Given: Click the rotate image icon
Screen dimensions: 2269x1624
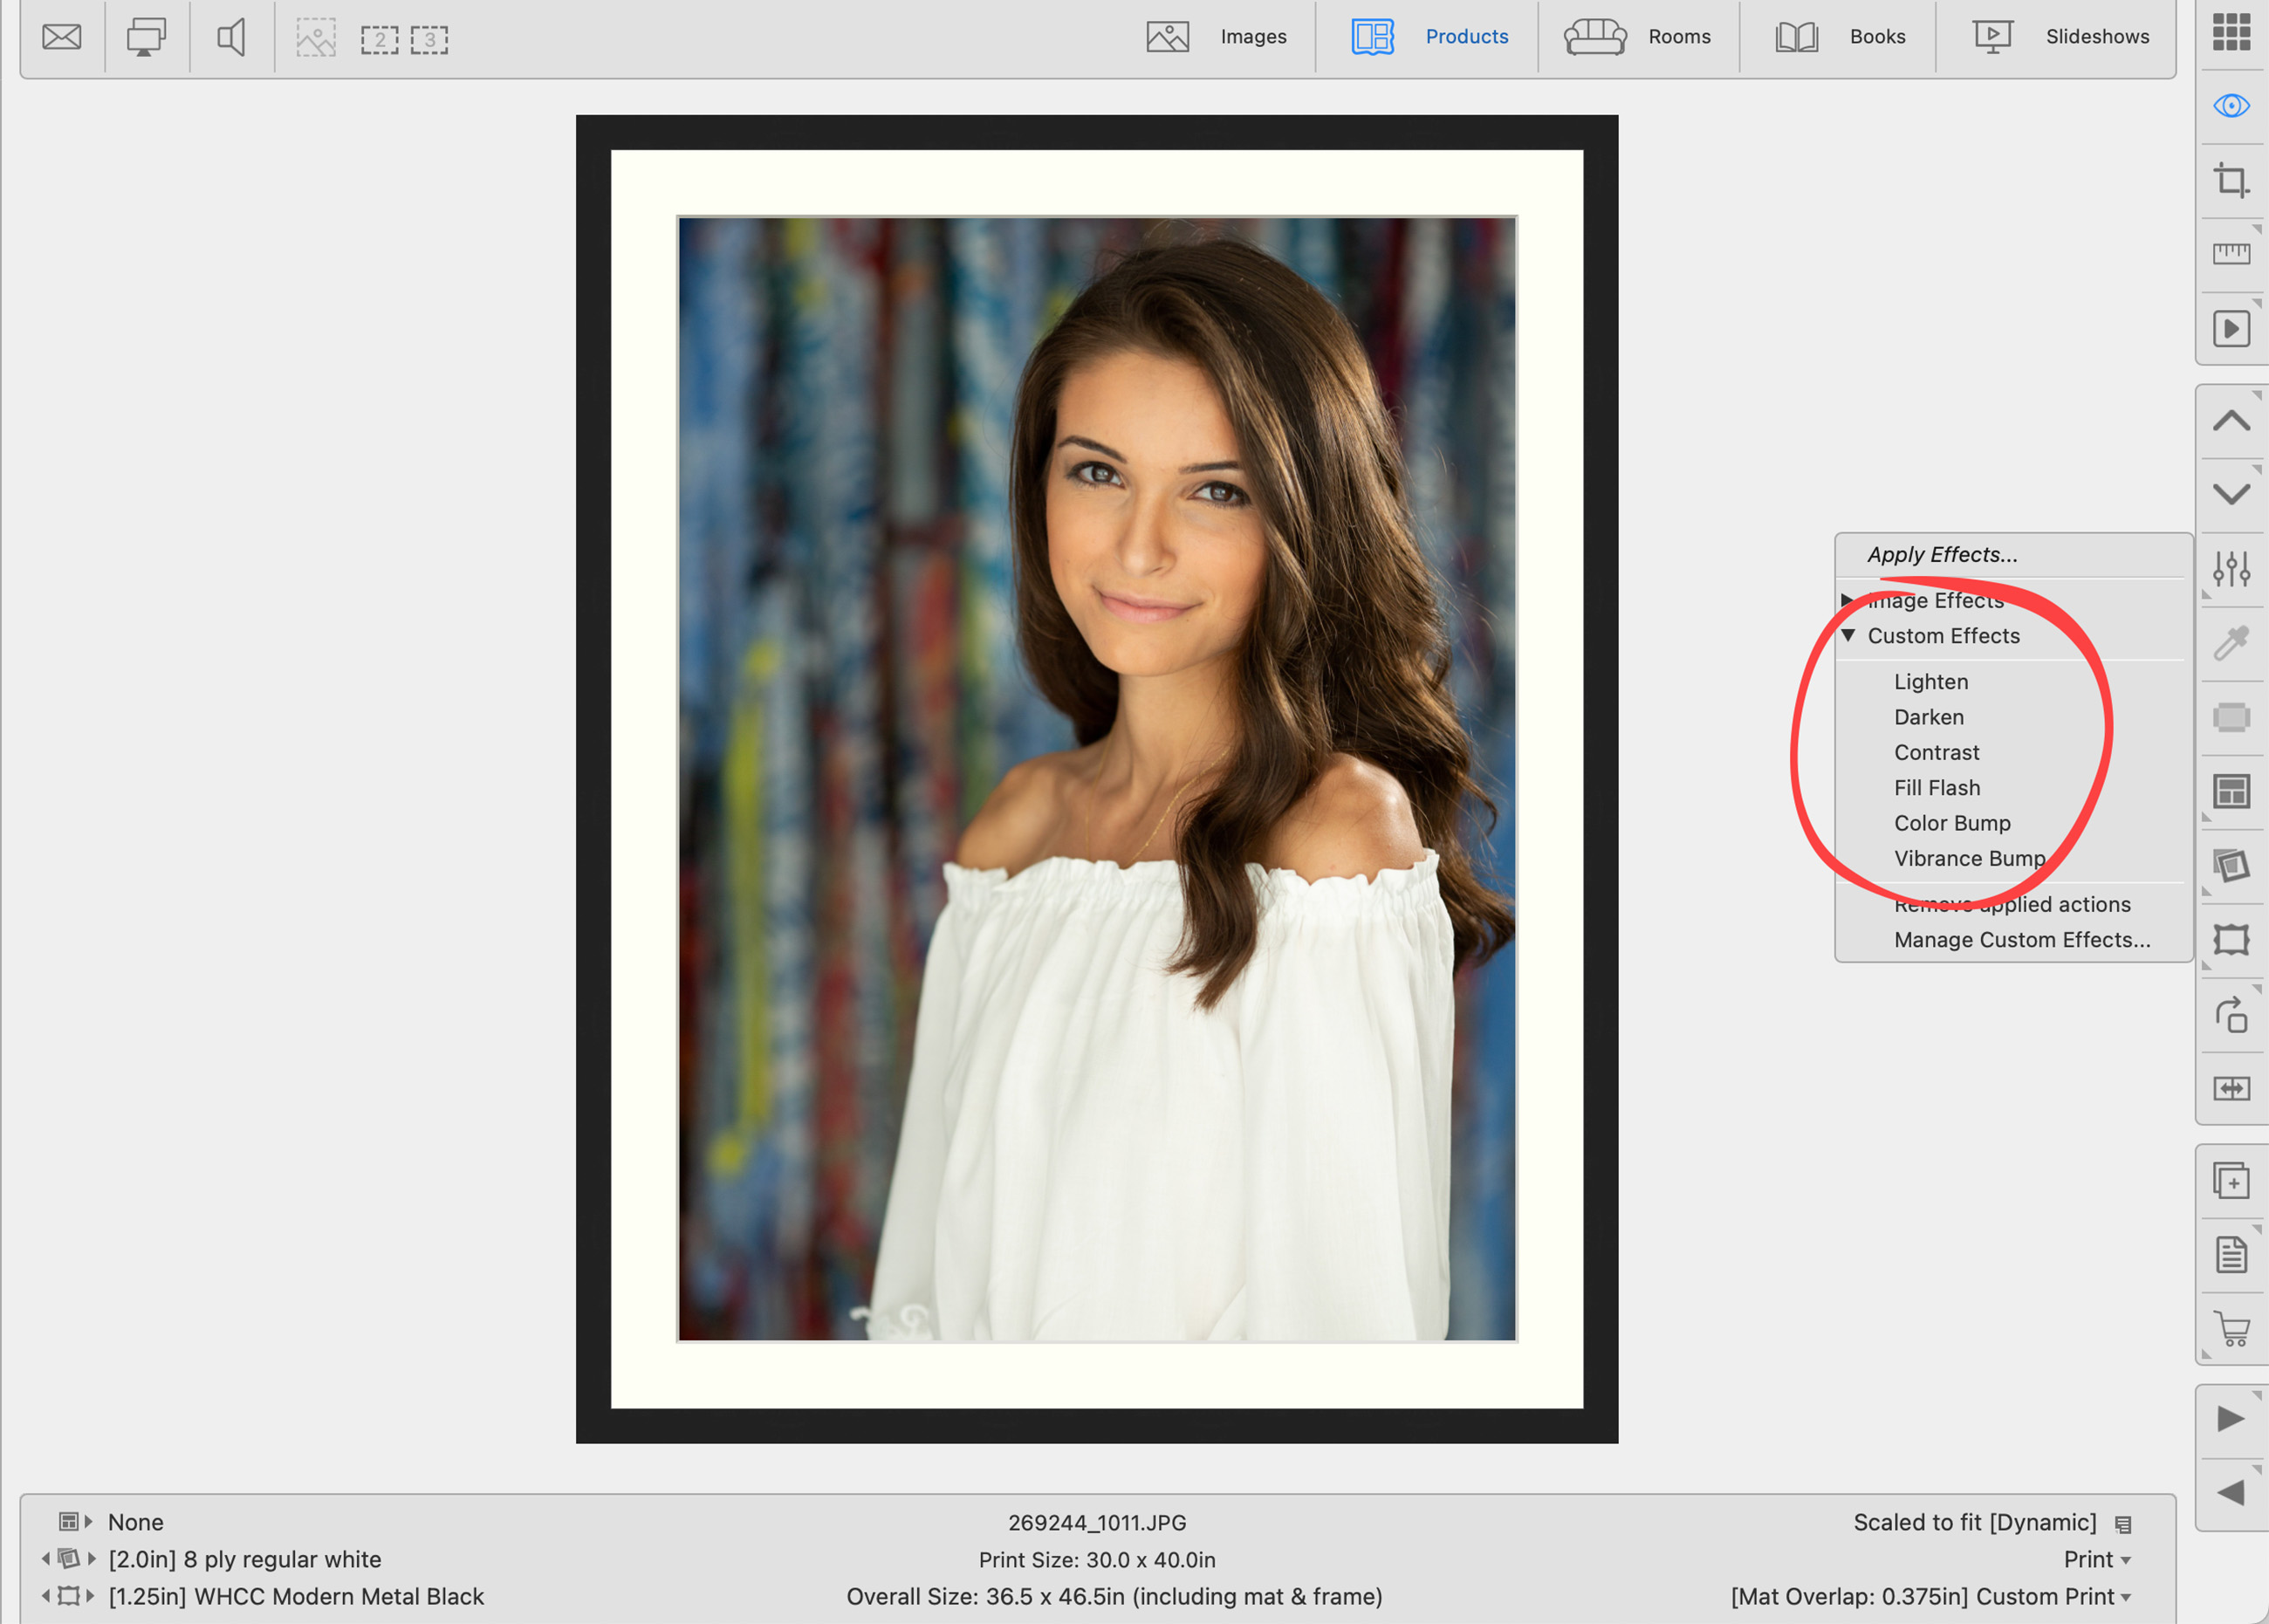Looking at the screenshot, I should pos(2231,1015).
